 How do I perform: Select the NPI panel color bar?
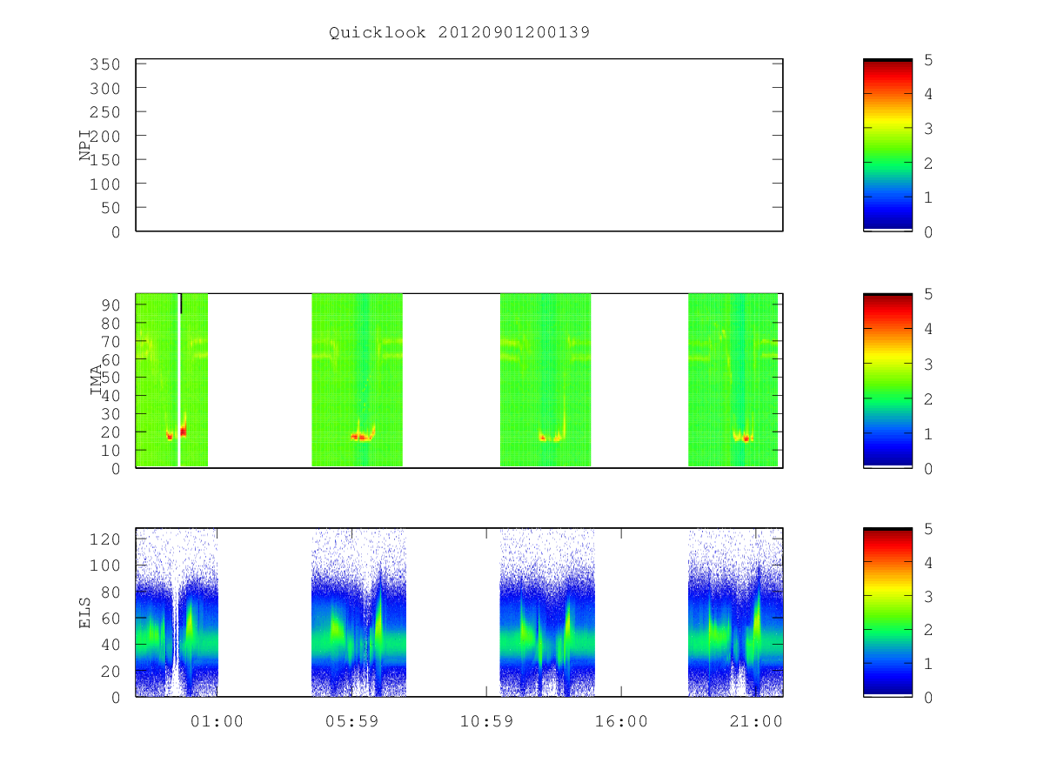(887, 144)
